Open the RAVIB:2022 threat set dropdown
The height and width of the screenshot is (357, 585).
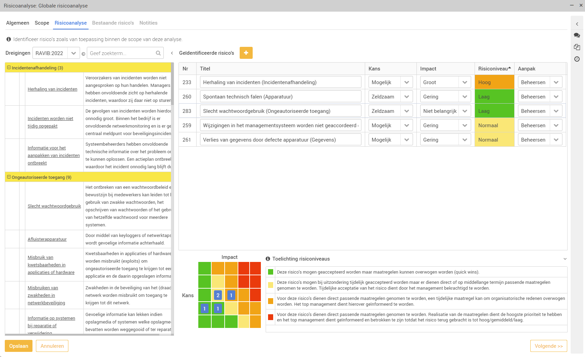(74, 53)
